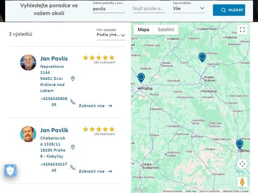This screenshot has width=258, height=193.
Task: Toggle the map fullscreen icon
Action: [242, 30]
